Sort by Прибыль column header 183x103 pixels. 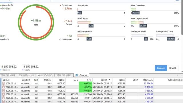click(146, 80)
